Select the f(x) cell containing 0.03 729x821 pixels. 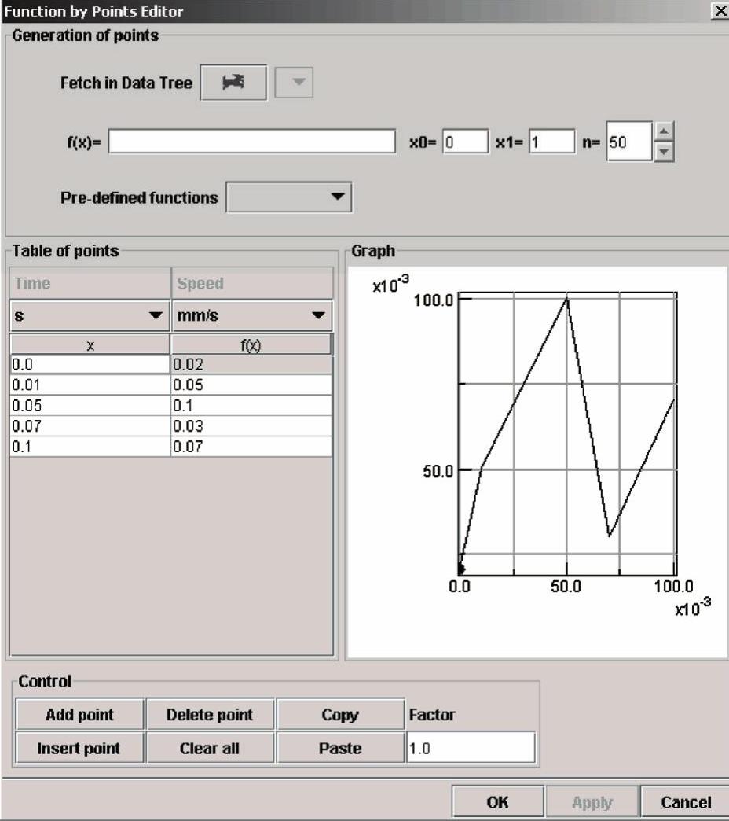point(251,426)
